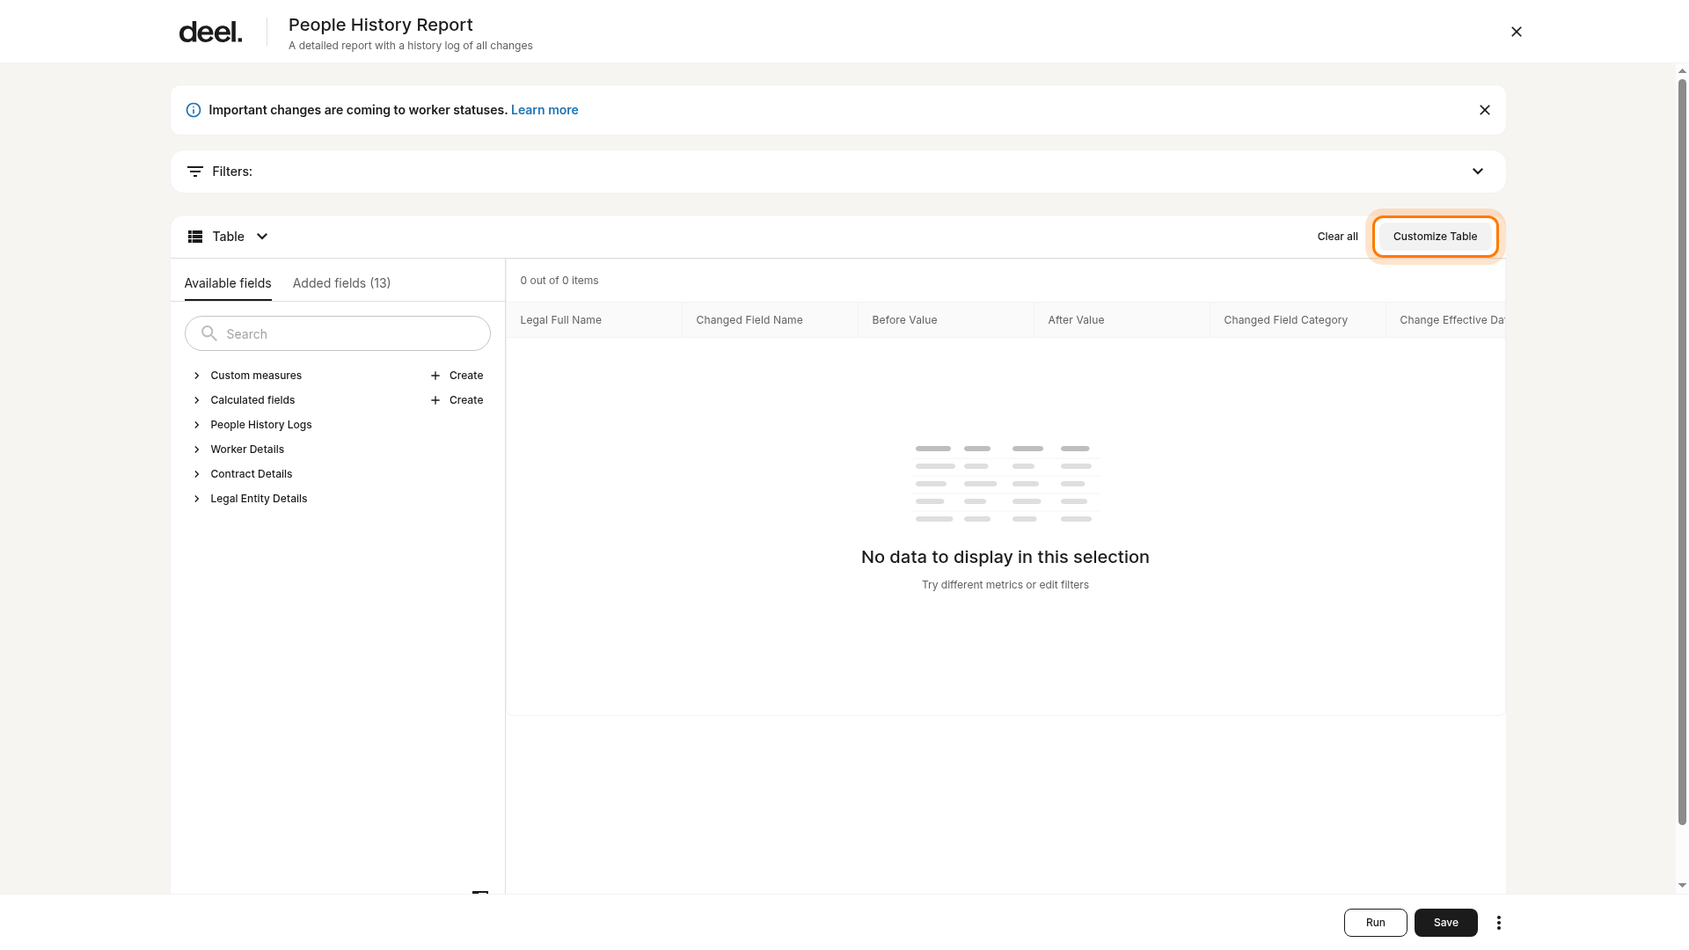Open the three-dot more options menu
The image size is (1689, 950).
[1499, 923]
